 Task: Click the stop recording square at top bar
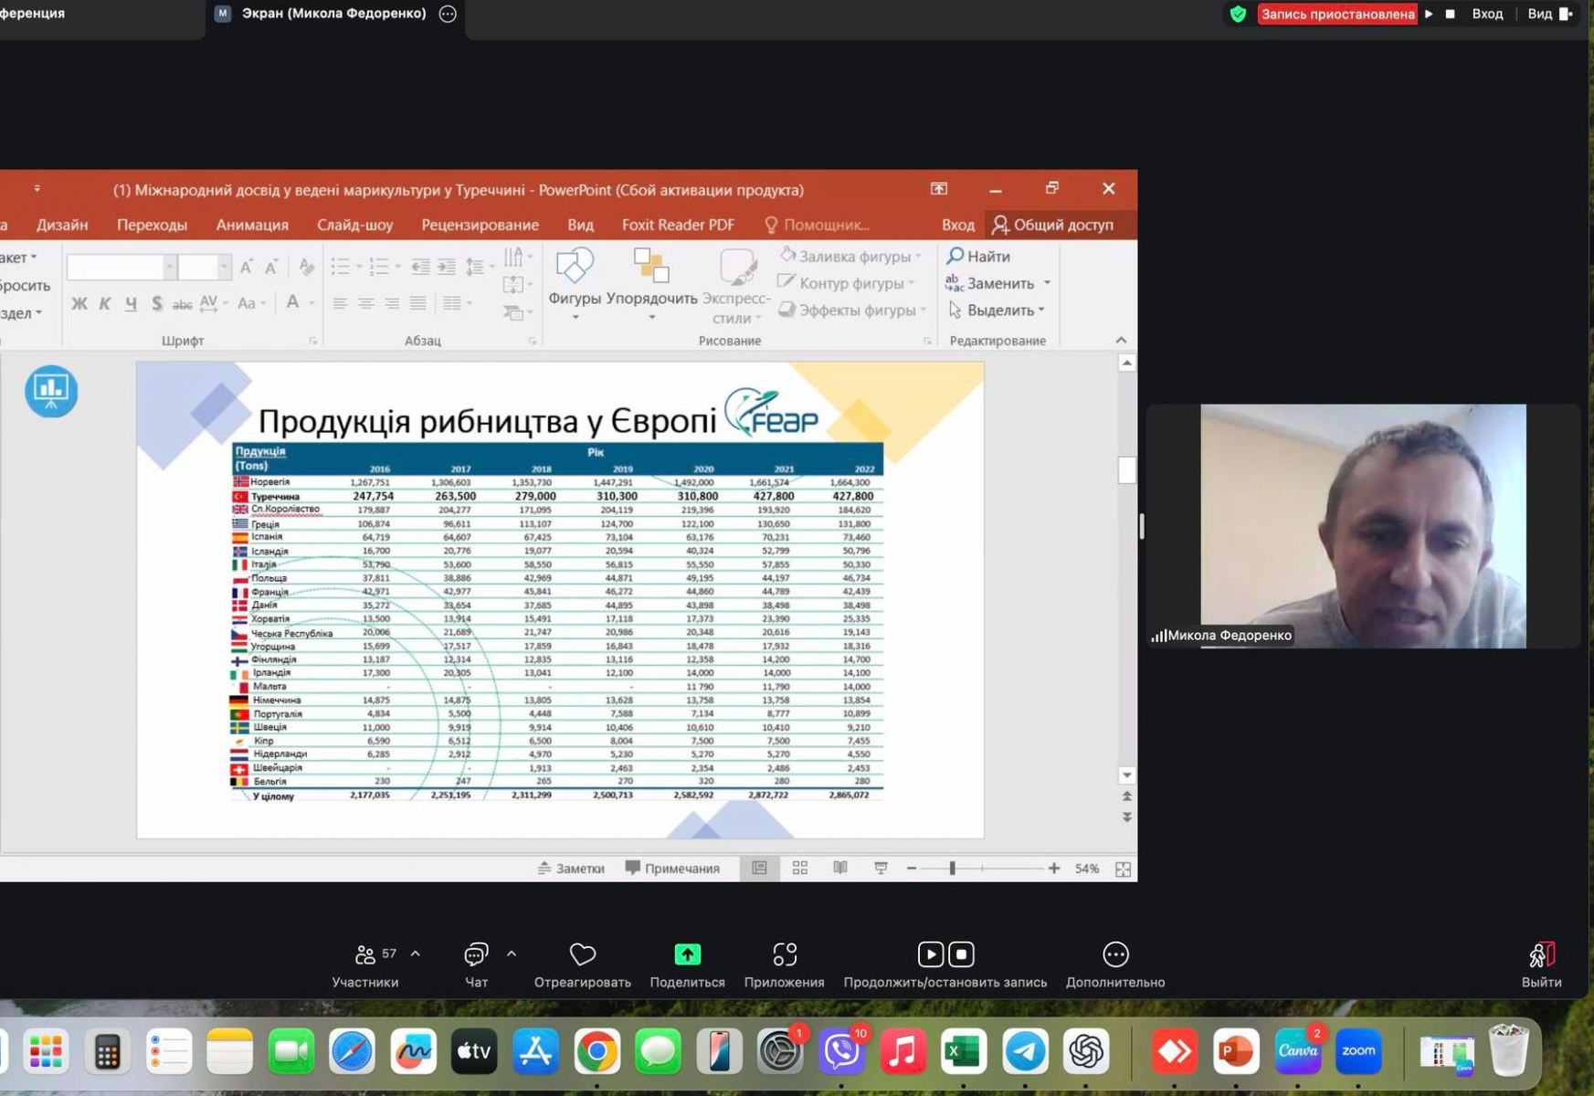click(1450, 14)
